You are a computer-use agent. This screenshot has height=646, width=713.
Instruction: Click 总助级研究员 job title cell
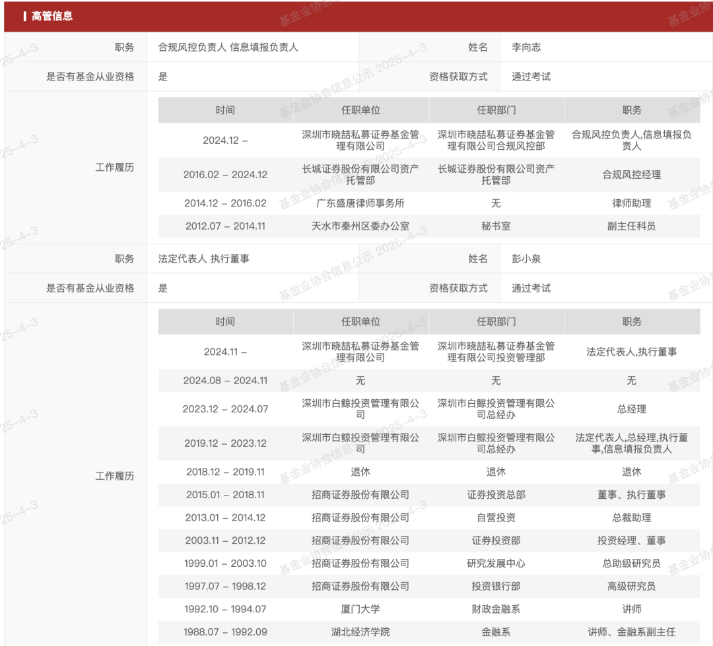[x=632, y=564]
